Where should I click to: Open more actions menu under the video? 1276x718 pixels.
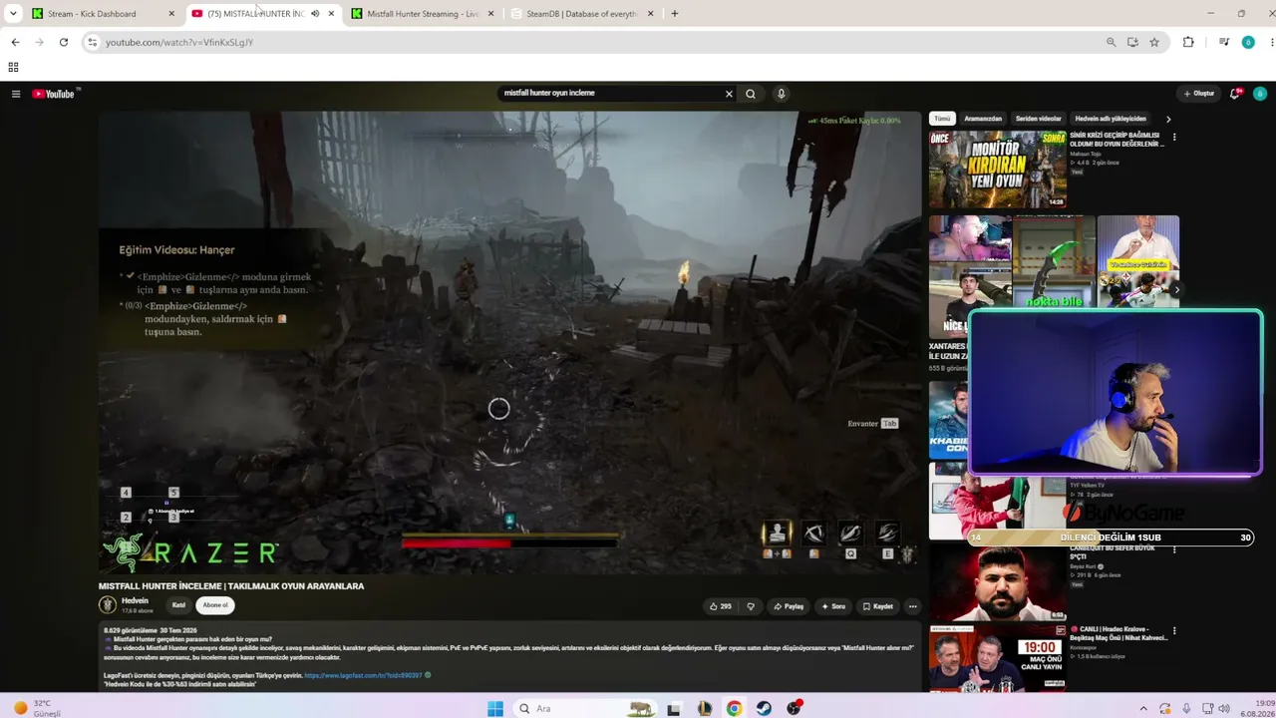(x=912, y=606)
